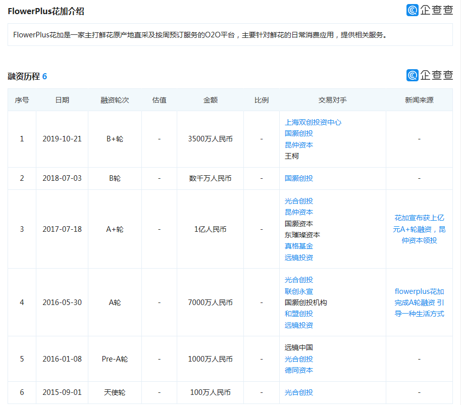The height and width of the screenshot is (405, 461).
Task: Select the date 2019-10-21
Action: click(x=62, y=139)
